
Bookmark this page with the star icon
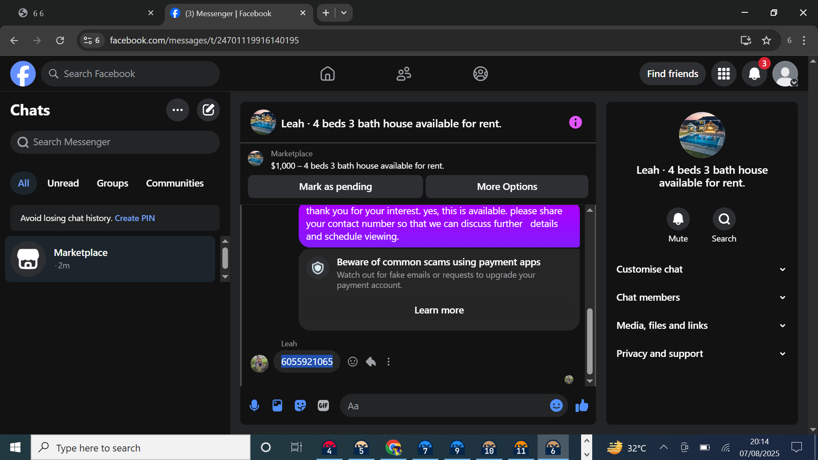coord(766,40)
